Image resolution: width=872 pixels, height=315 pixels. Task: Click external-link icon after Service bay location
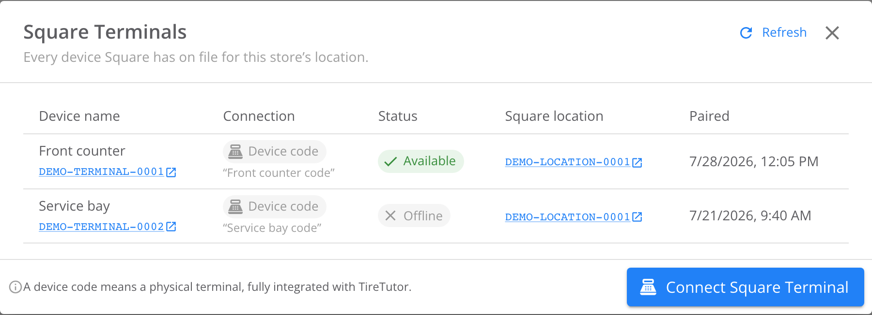click(x=637, y=217)
